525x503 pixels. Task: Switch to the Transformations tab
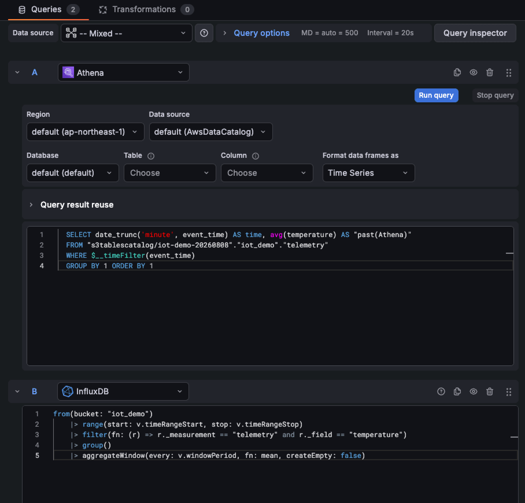[x=146, y=10]
